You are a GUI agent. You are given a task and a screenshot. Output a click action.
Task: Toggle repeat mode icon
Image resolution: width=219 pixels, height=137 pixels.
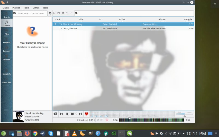pos(98,120)
